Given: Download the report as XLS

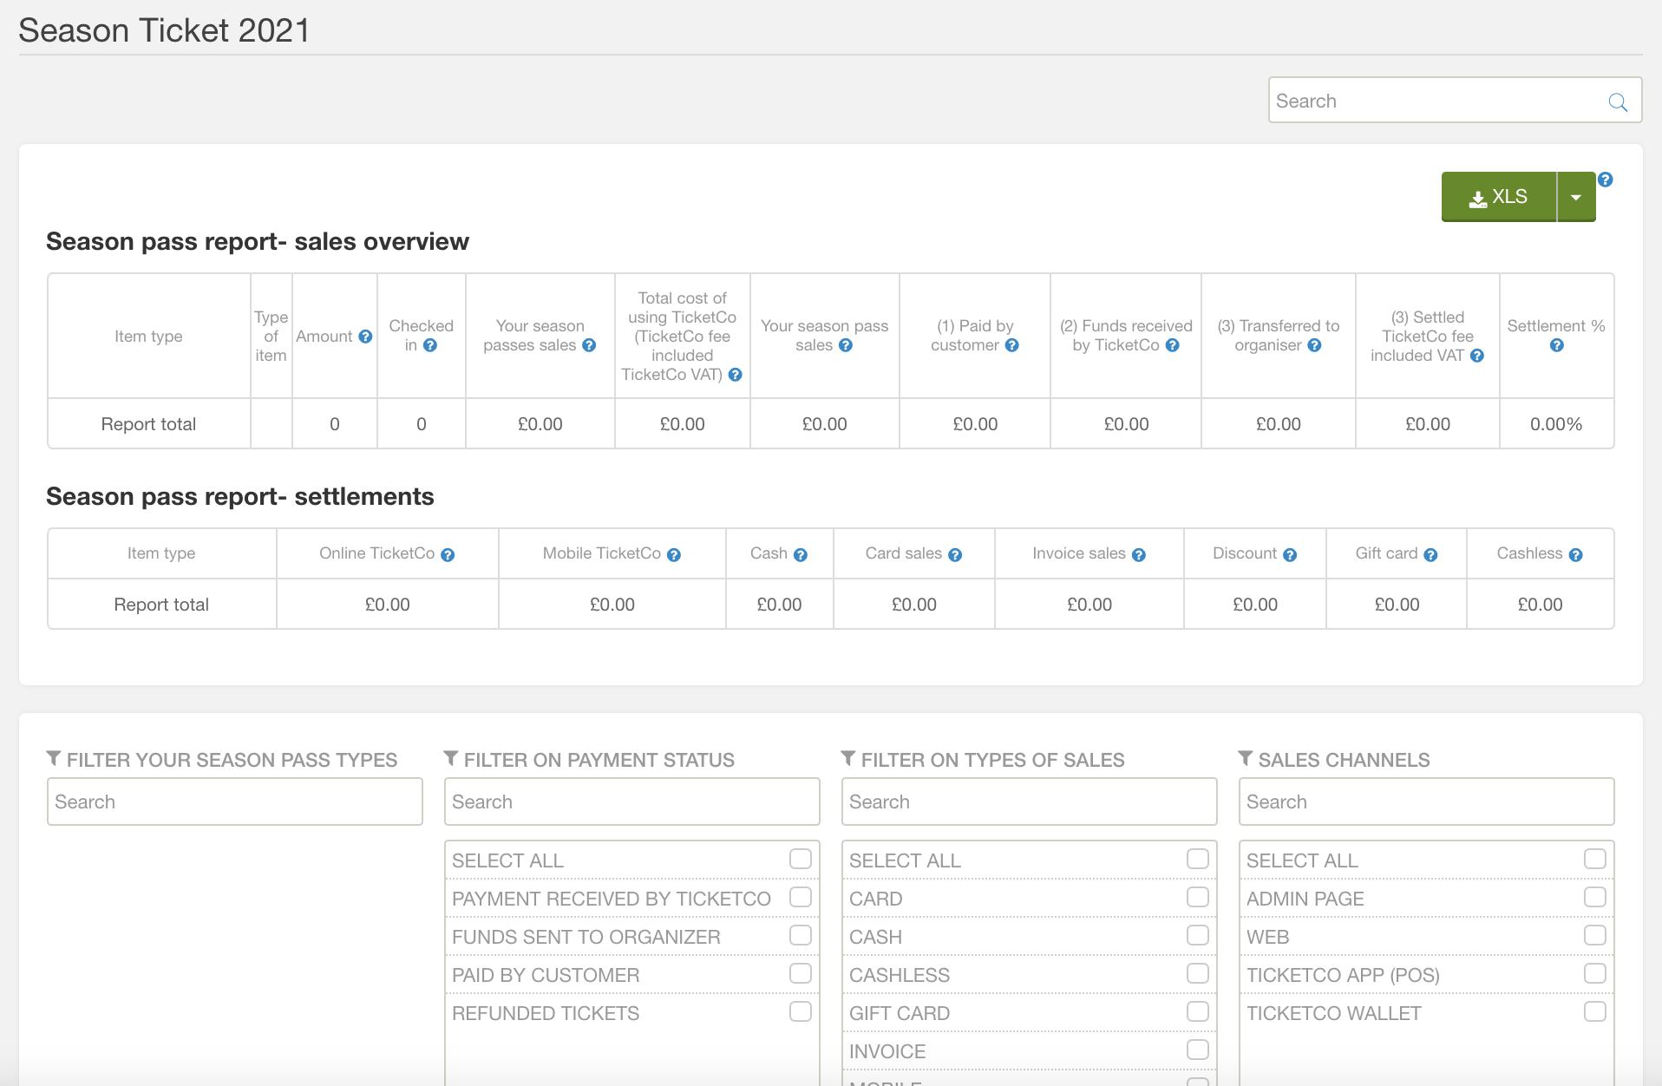Looking at the screenshot, I should (1498, 197).
